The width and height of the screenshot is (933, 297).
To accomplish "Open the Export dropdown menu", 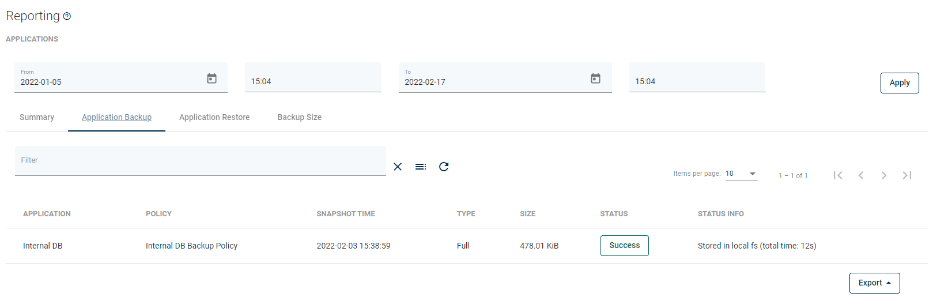I will point(874,283).
